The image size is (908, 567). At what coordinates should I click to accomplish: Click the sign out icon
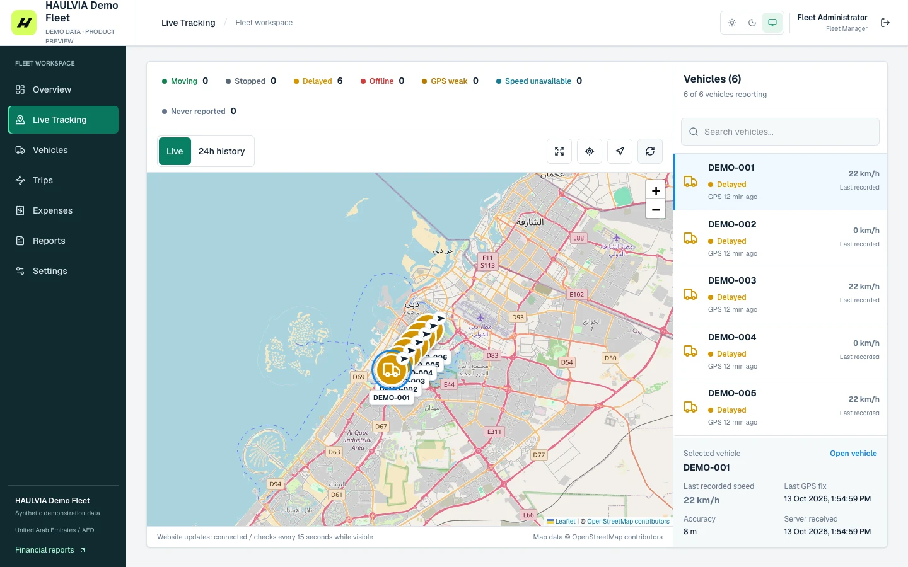coord(885,23)
